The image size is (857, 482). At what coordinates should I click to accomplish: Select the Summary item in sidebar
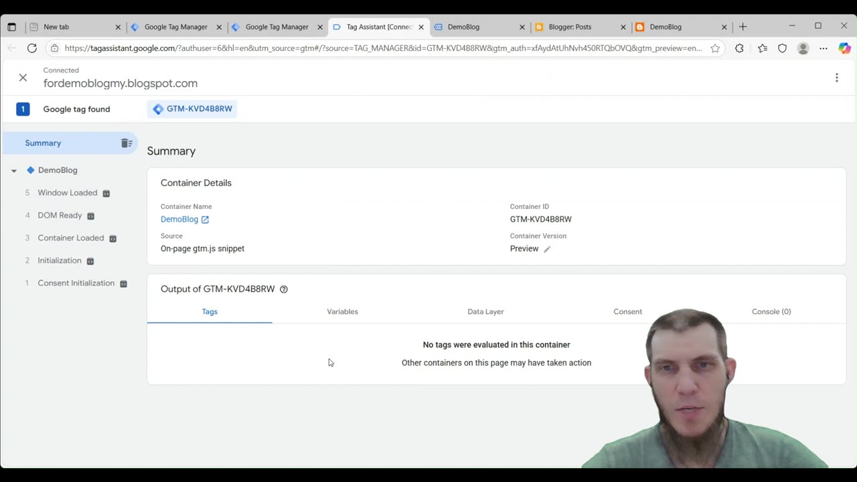(70, 143)
